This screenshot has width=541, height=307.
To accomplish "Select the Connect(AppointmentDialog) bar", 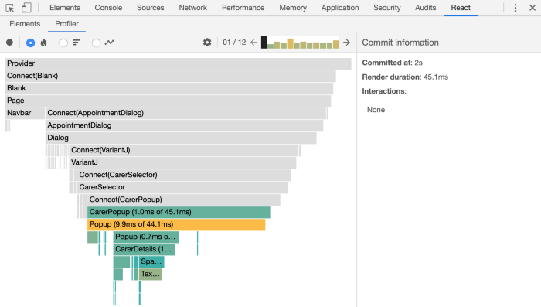I will [x=186, y=113].
